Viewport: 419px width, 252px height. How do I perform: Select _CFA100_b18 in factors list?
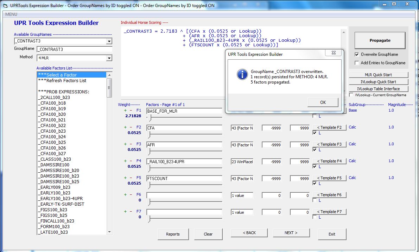[72, 103]
